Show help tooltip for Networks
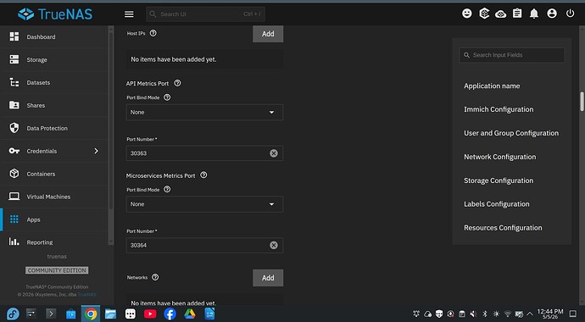 click(x=155, y=277)
